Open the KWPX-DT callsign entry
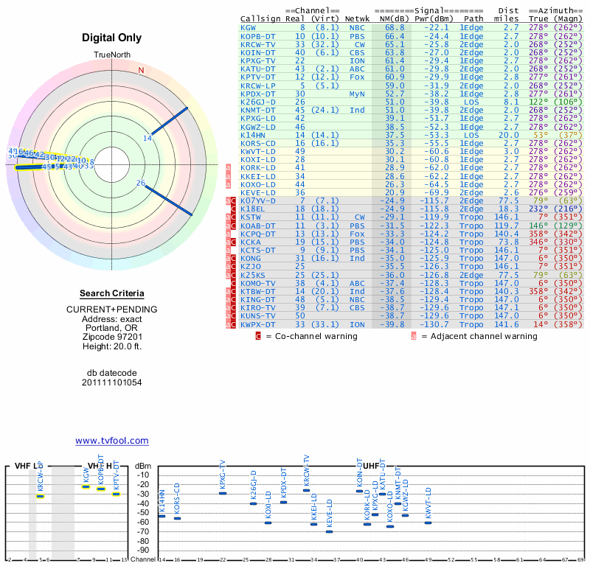The width and height of the screenshot is (590, 566). coord(258,324)
